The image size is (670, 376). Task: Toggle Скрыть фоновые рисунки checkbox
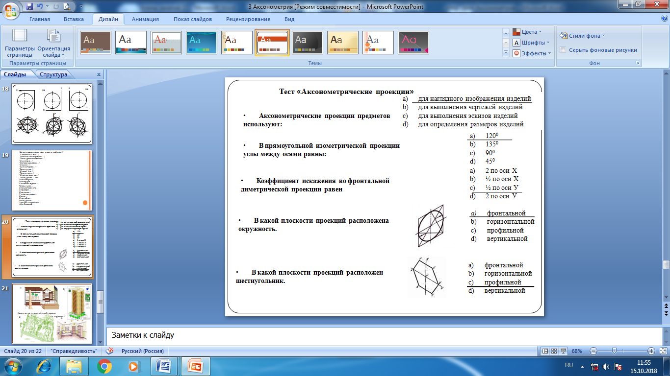coord(563,50)
